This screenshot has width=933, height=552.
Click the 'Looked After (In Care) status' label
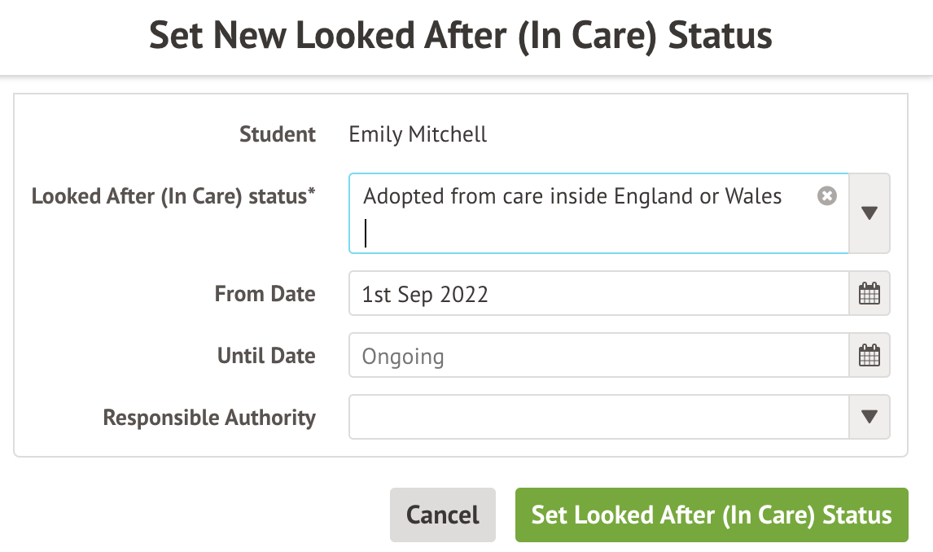[x=169, y=196]
